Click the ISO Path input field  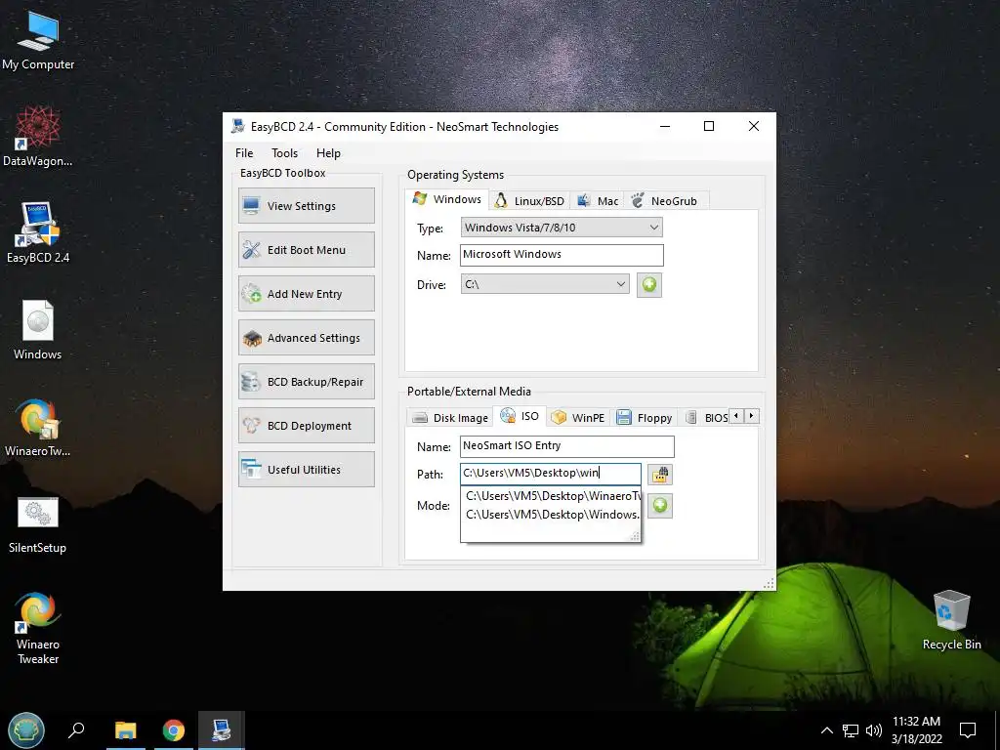550,474
